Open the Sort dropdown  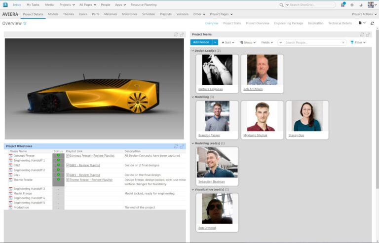228,42
